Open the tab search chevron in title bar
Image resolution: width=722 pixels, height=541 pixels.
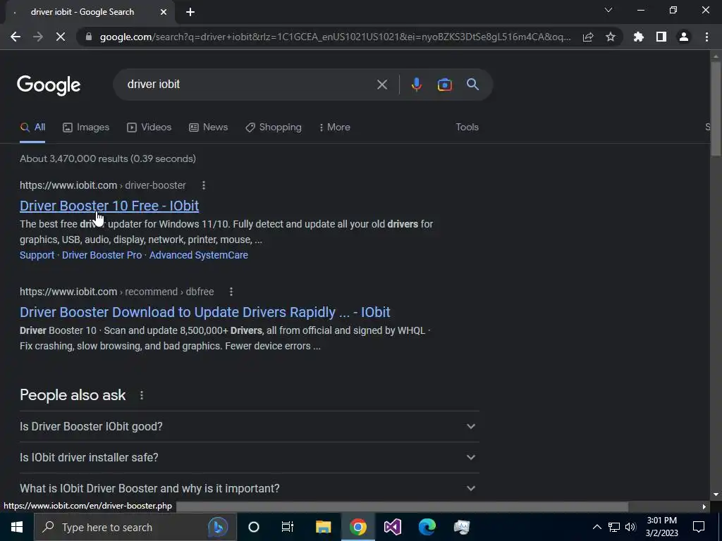(608, 10)
